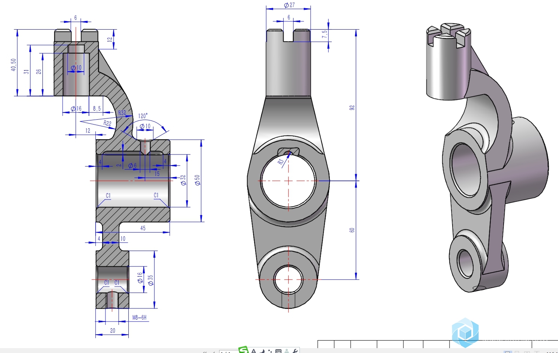Viewport: 558px width, 353px height.
Task: Select the R22 radius label
Action: point(107,123)
